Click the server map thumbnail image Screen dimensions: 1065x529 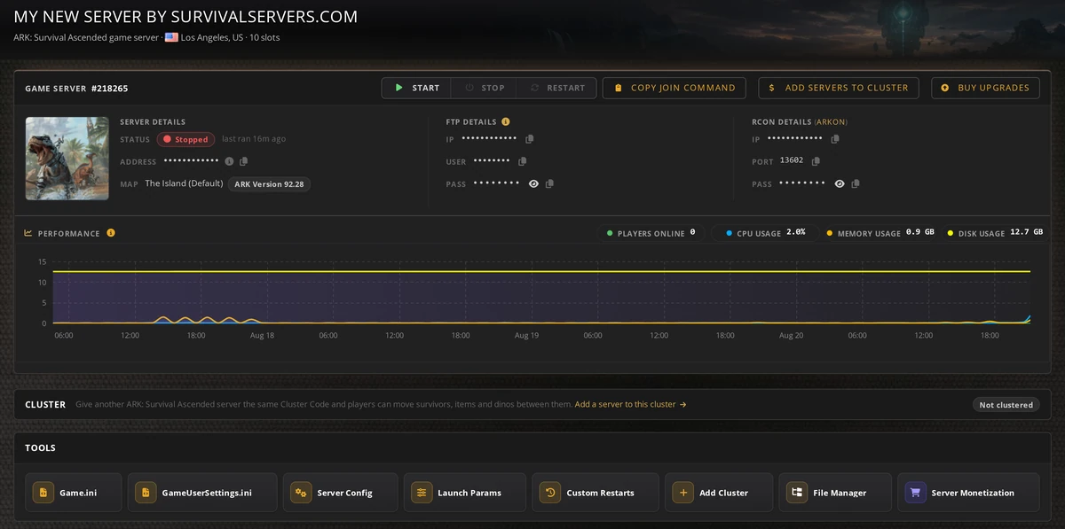click(x=67, y=159)
